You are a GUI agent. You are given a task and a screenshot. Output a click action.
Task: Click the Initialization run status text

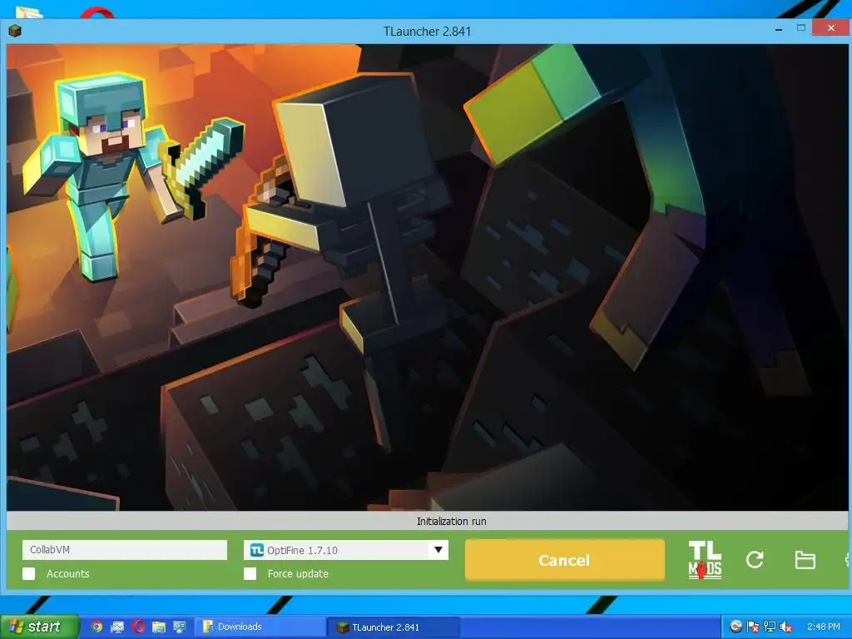tap(451, 521)
